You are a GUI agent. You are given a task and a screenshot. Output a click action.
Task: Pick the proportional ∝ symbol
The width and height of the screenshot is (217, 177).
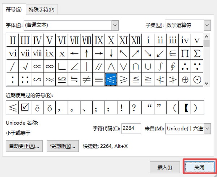[x=37, y=66]
